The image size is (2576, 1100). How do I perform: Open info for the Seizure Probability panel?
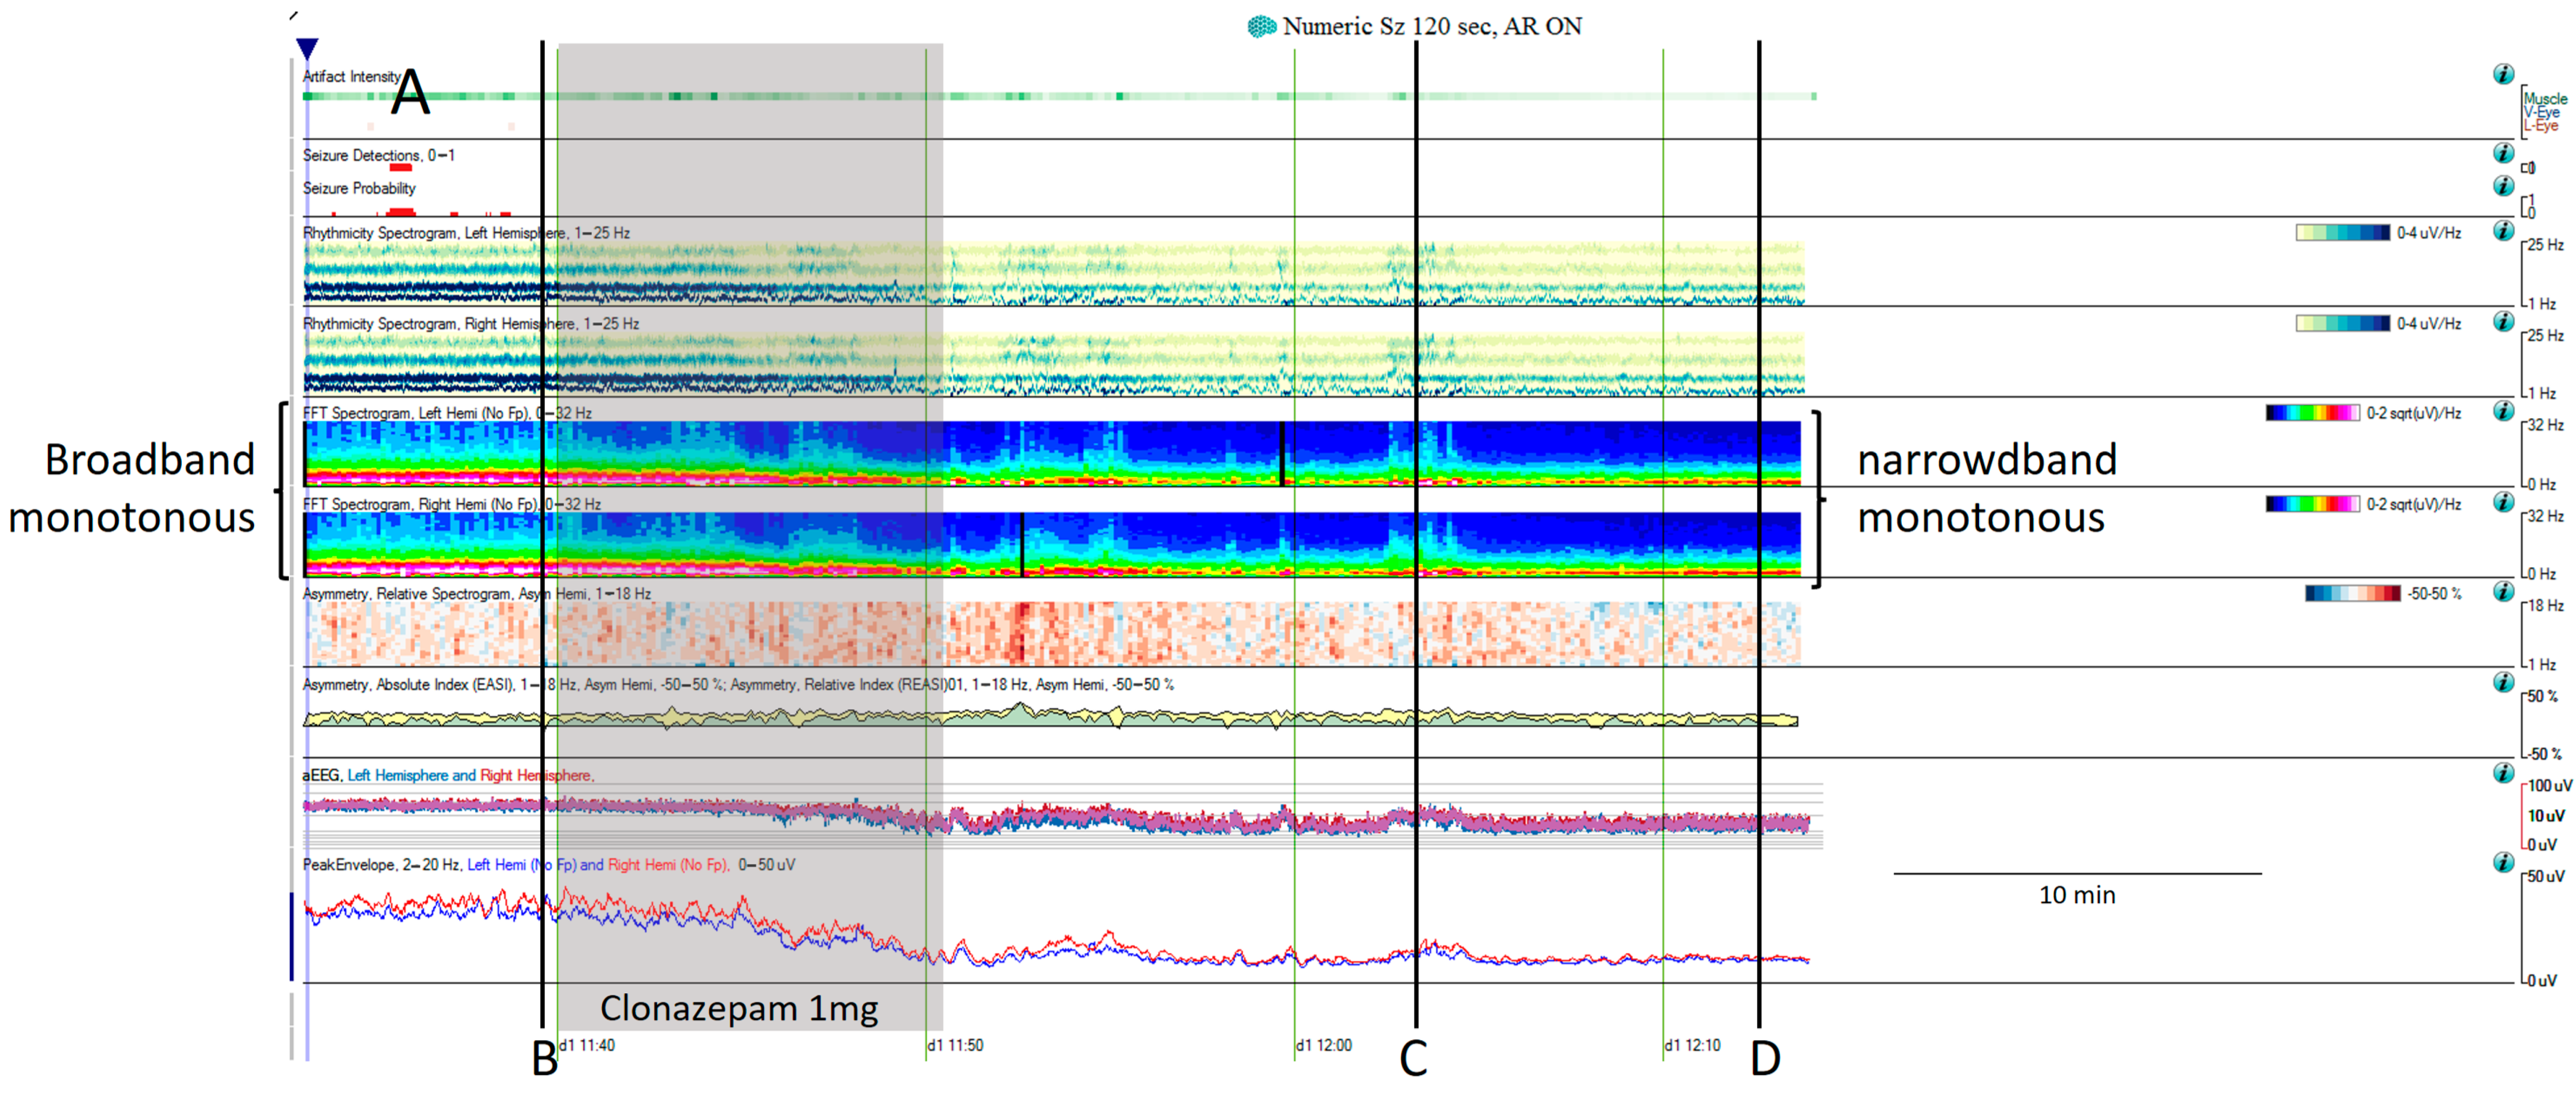point(2503,186)
